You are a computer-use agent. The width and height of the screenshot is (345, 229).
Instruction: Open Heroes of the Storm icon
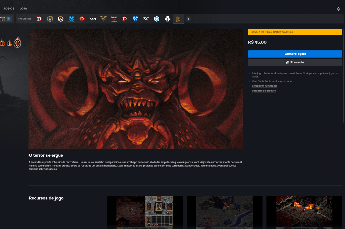[x=157, y=19]
